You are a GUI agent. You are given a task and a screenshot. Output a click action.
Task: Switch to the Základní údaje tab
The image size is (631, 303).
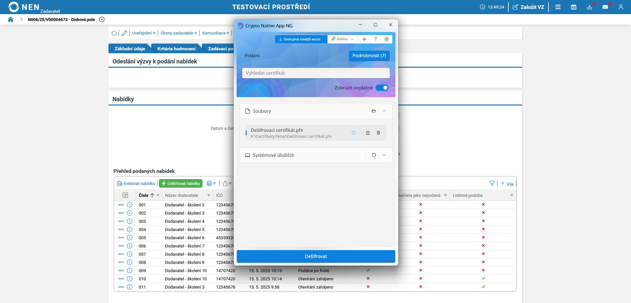(x=130, y=49)
